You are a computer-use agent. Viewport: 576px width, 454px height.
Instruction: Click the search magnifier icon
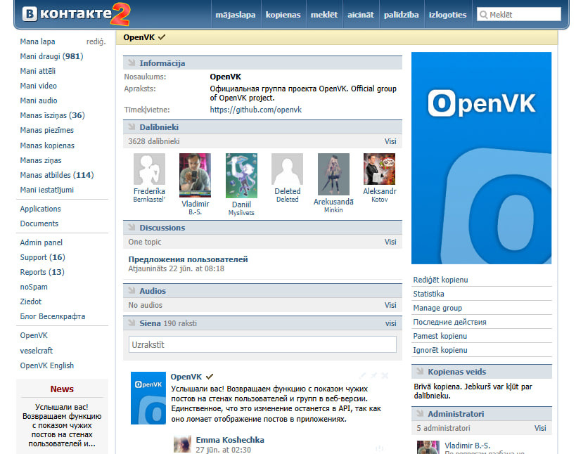(x=483, y=15)
